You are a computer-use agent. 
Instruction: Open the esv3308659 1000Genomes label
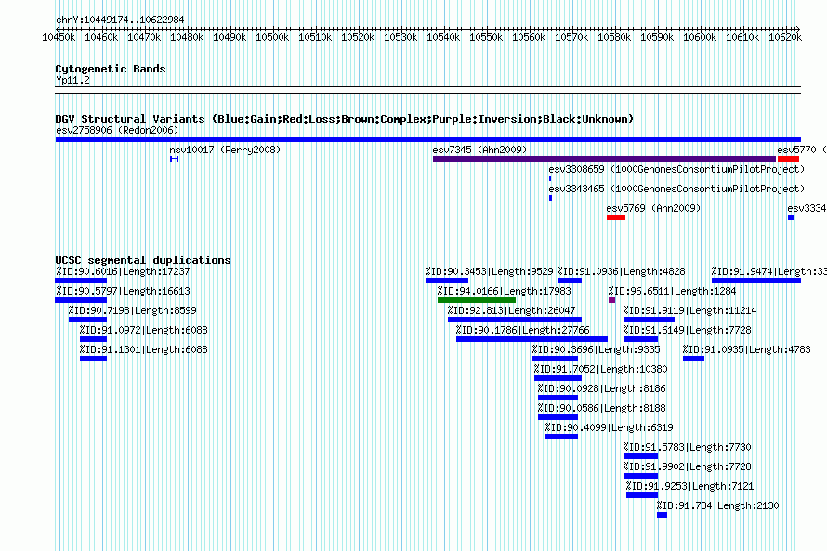[676, 169]
